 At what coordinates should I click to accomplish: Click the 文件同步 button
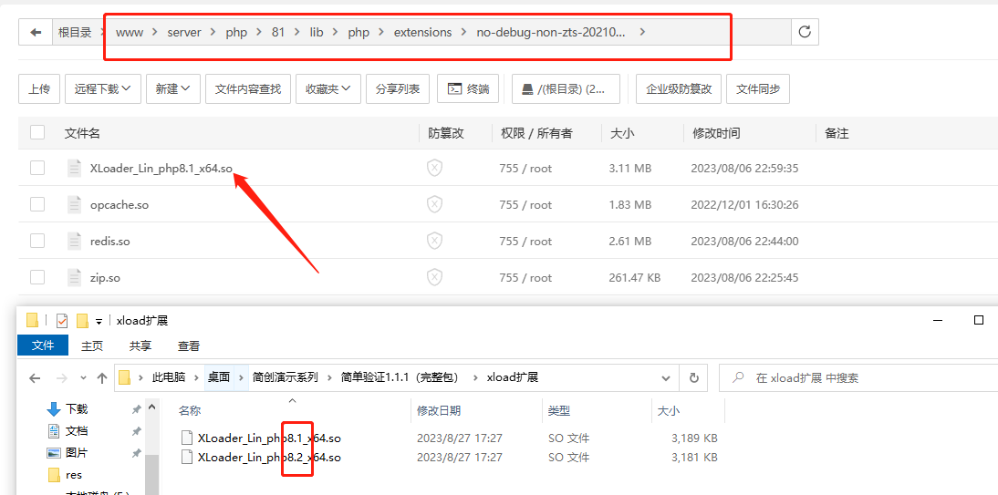coord(758,88)
